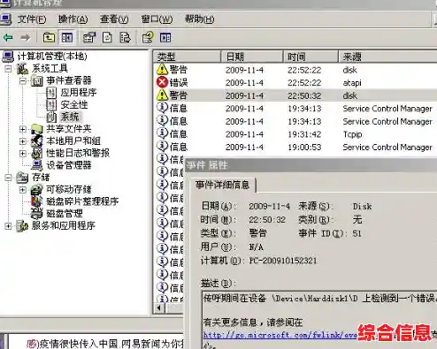The width and height of the screenshot is (437, 349).
Task: Expand the 共享文件夹 tree node
Action: 23,129
